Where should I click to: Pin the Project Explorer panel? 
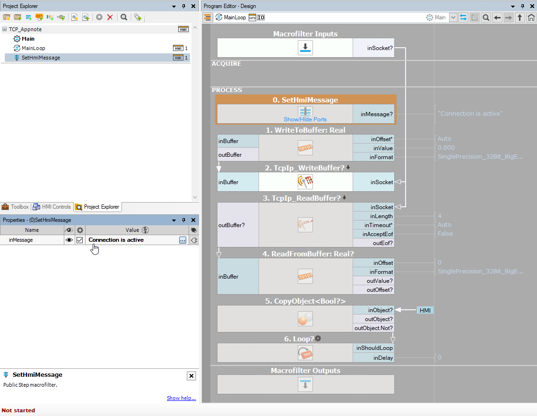[x=184, y=6]
